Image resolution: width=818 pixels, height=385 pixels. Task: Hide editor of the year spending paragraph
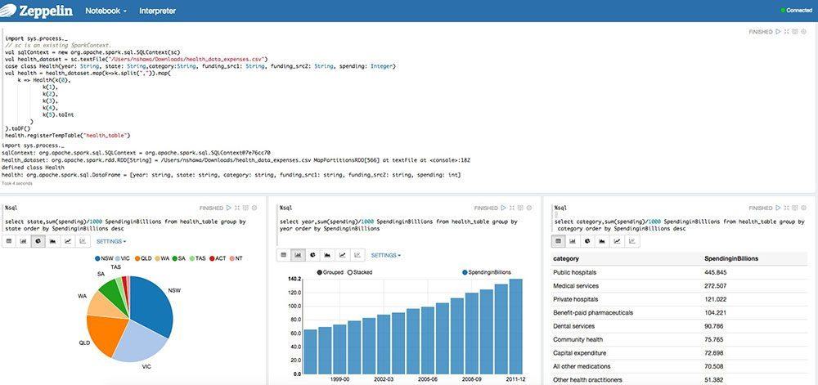512,208
